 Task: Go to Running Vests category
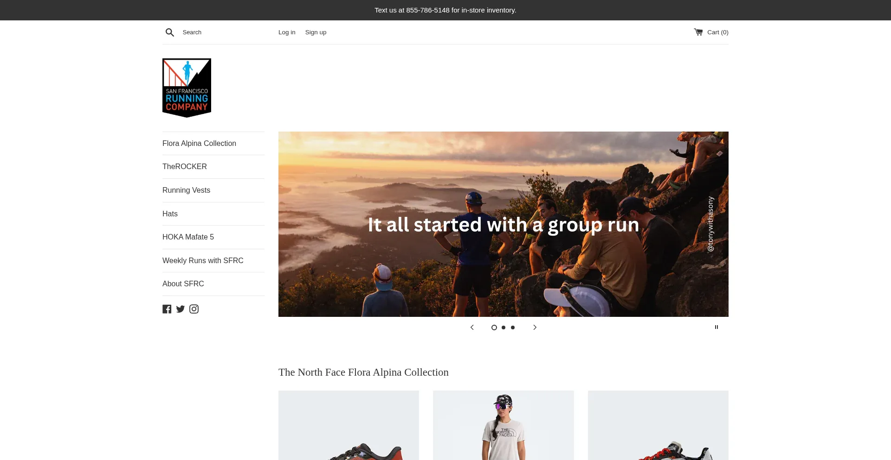186,190
